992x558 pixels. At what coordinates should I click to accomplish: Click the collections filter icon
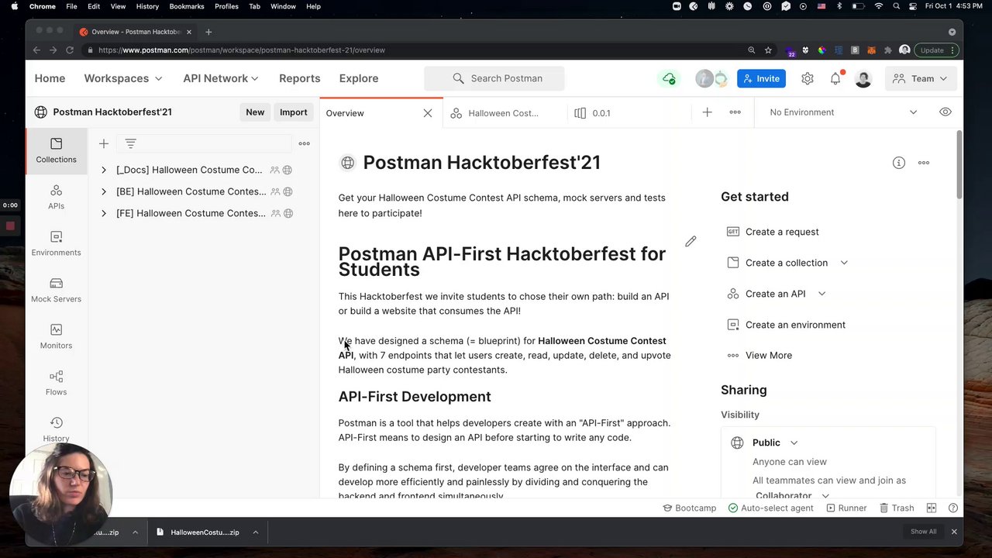point(130,143)
